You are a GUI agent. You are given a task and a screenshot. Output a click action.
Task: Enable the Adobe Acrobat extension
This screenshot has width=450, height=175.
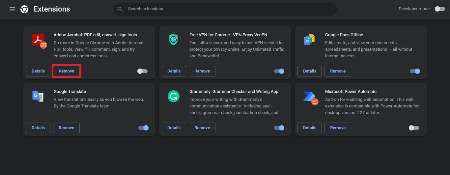click(142, 71)
